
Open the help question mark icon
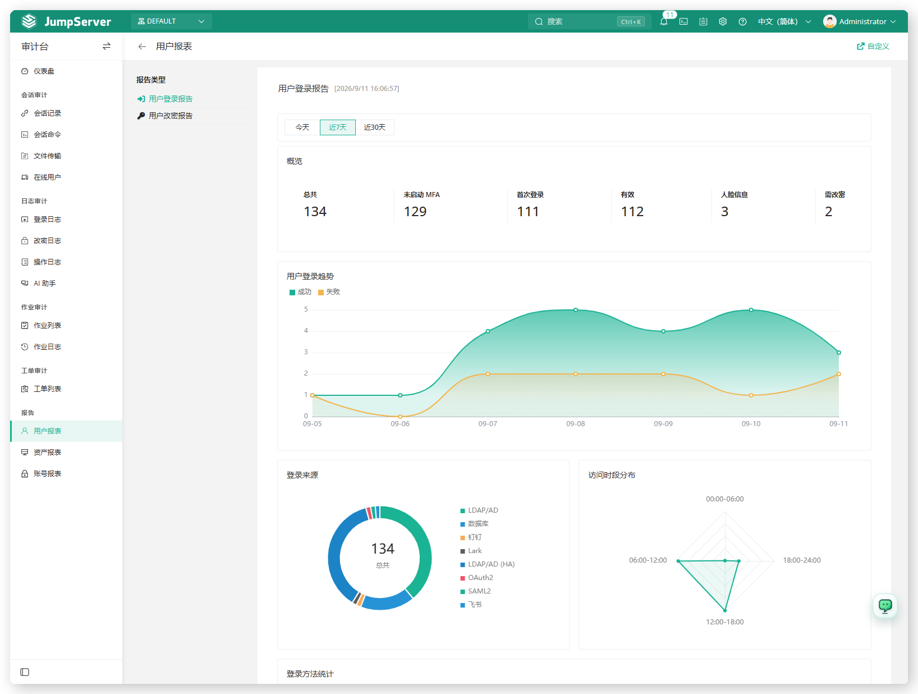tap(742, 21)
